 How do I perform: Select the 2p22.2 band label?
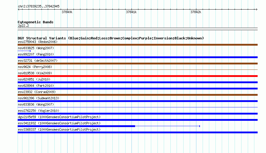23,26
